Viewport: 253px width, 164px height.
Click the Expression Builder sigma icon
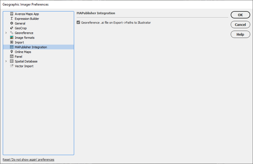coord(12,19)
